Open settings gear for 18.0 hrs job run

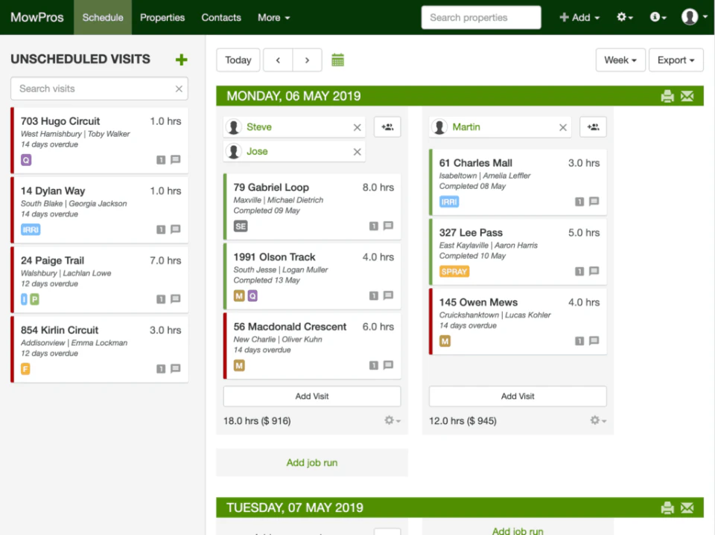(392, 420)
